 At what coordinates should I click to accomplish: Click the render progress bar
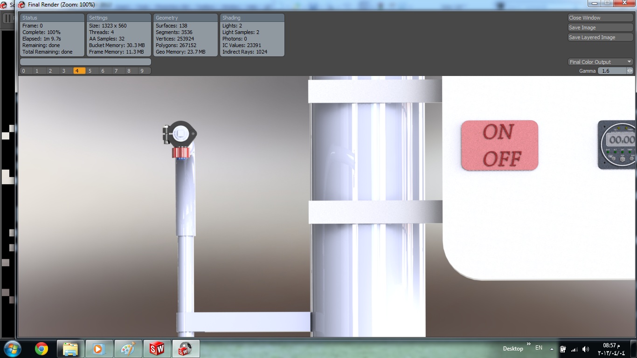click(x=85, y=62)
